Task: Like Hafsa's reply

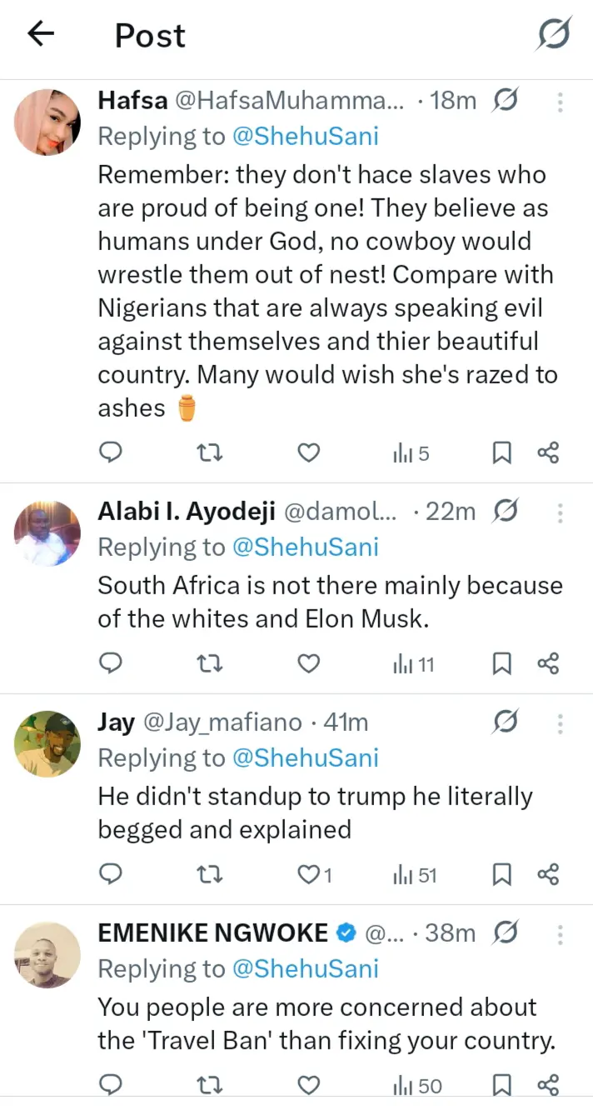Action: [x=309, y=453]
